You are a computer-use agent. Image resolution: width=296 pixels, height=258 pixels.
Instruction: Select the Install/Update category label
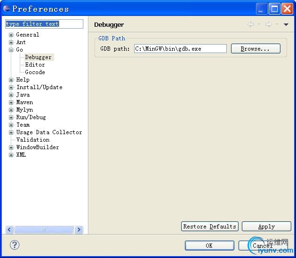coord(39,87)
